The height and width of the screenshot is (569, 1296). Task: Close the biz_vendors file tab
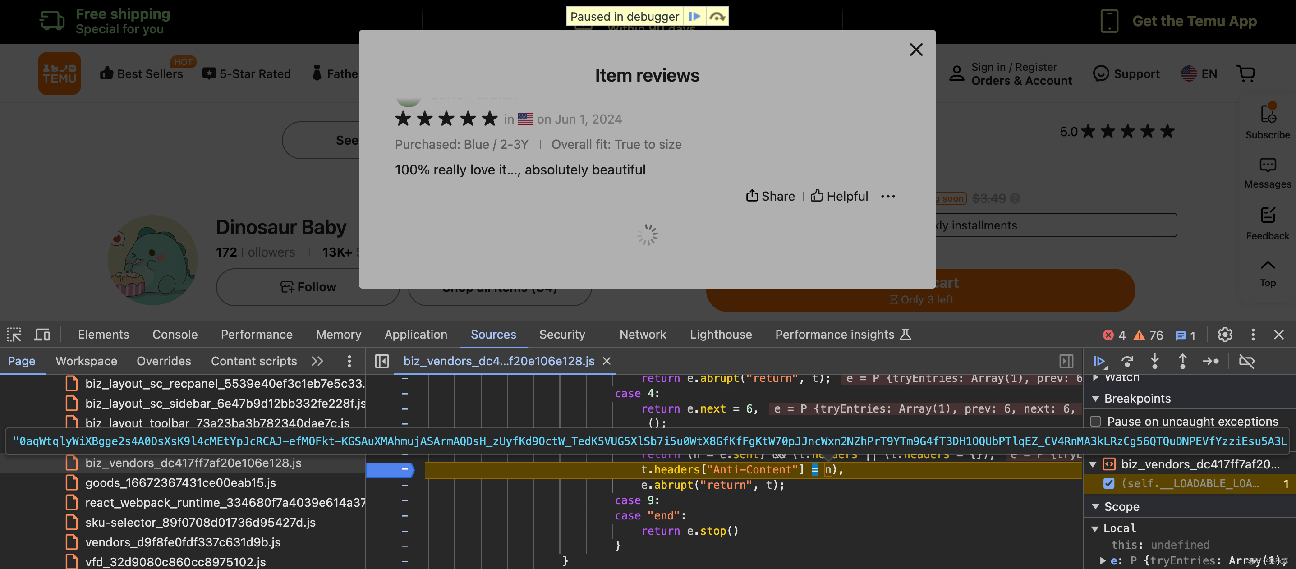click(607, 361)
